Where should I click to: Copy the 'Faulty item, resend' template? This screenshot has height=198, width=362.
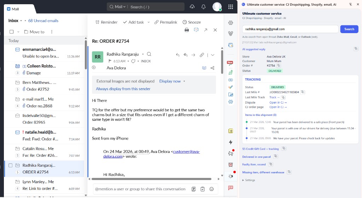coord(271,164)
